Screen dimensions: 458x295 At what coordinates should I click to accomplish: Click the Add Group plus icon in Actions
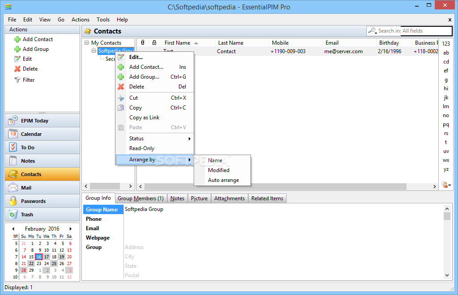coord(17,49)
